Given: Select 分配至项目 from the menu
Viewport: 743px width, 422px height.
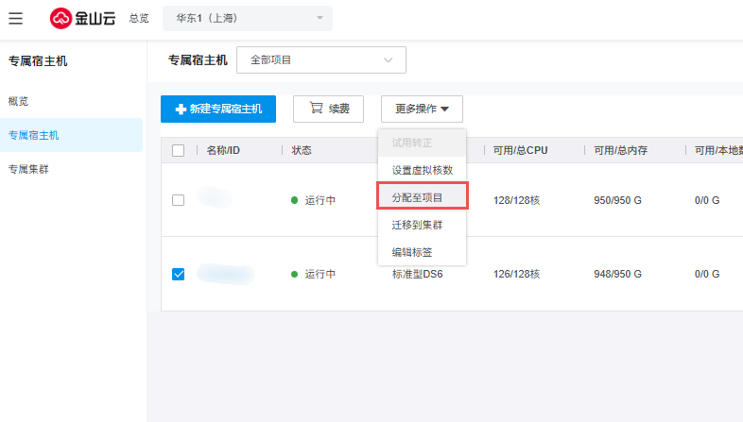Looking at the screenshot, I should pyautogui.click(x=423, y=197).
